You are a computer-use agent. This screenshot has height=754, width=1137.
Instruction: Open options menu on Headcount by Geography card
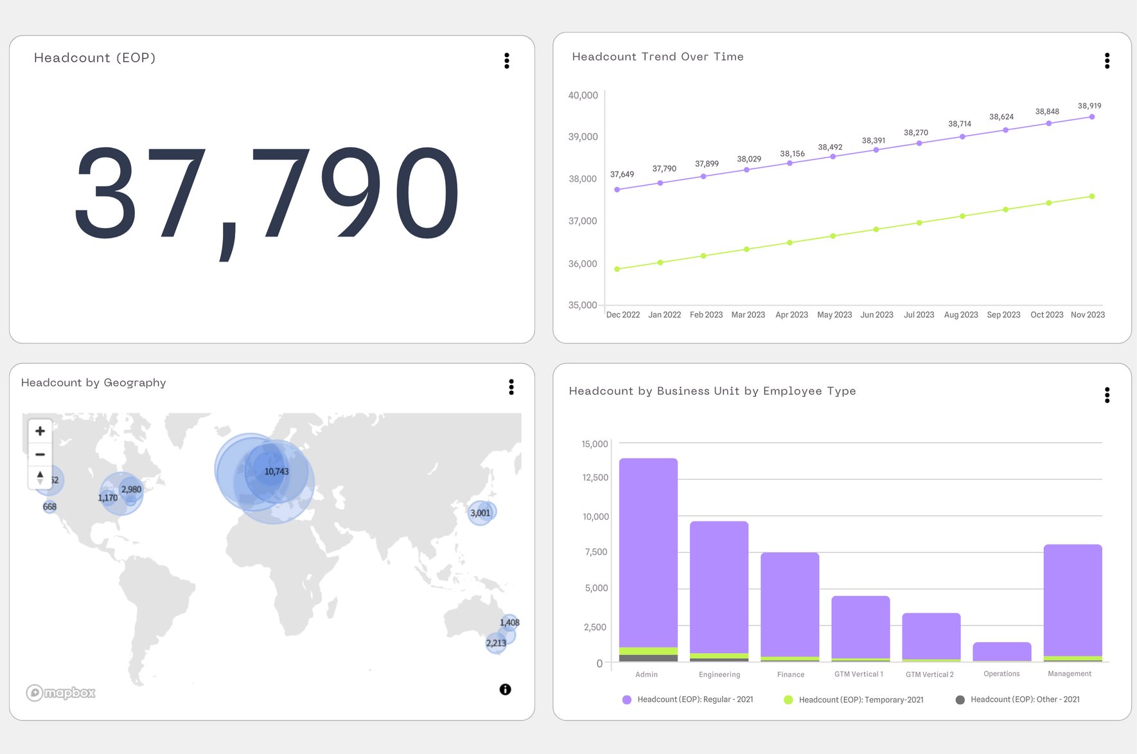[511, 387]
